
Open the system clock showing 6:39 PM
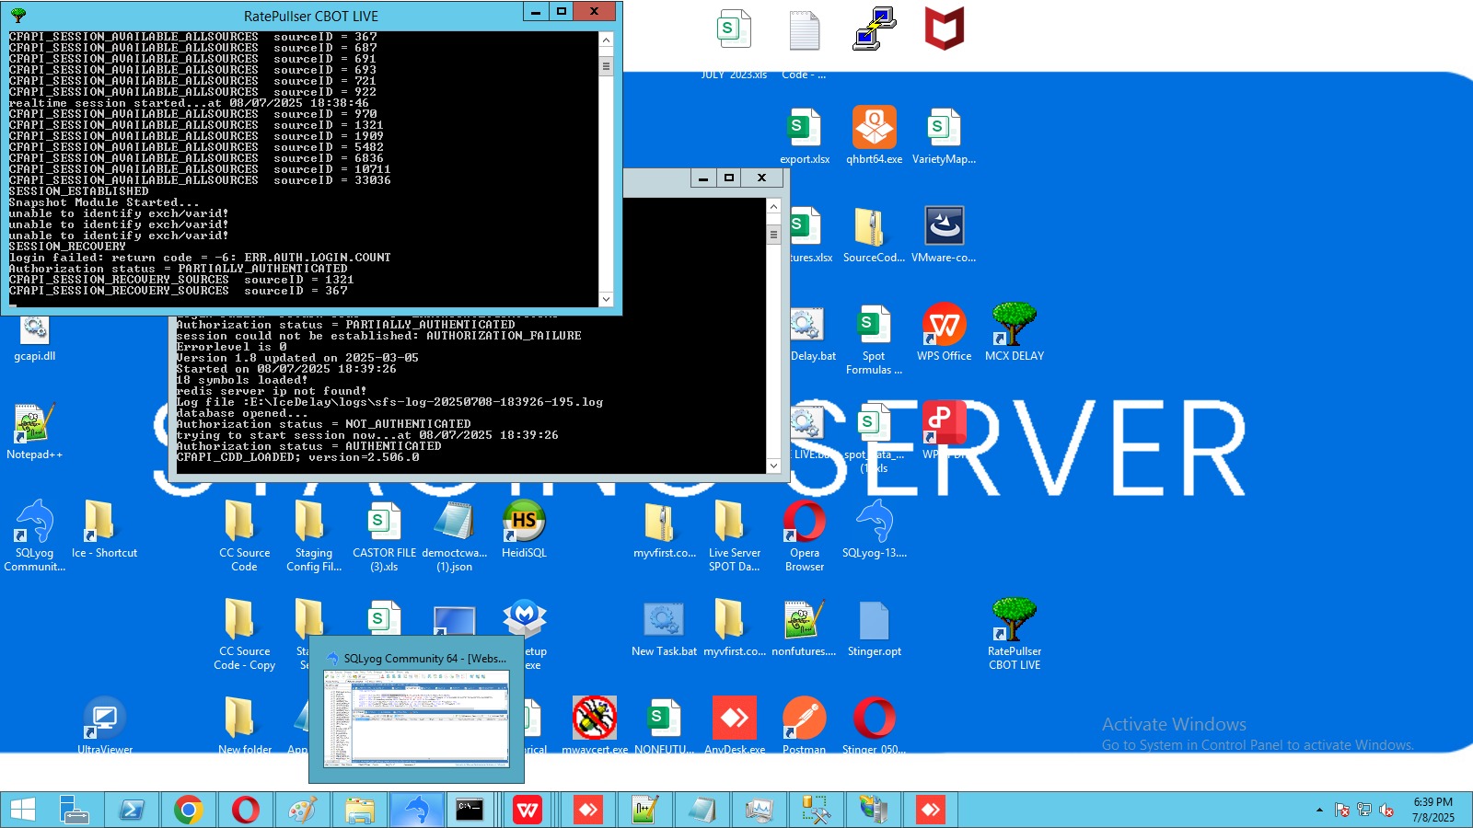coord(1432,810)
